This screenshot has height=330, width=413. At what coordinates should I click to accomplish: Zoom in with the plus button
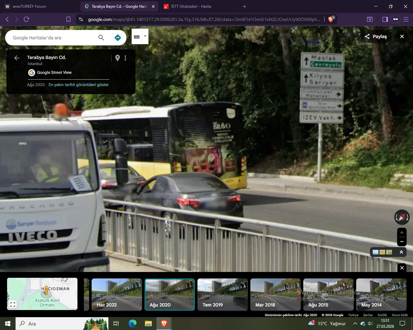click(x=402, y=232)
